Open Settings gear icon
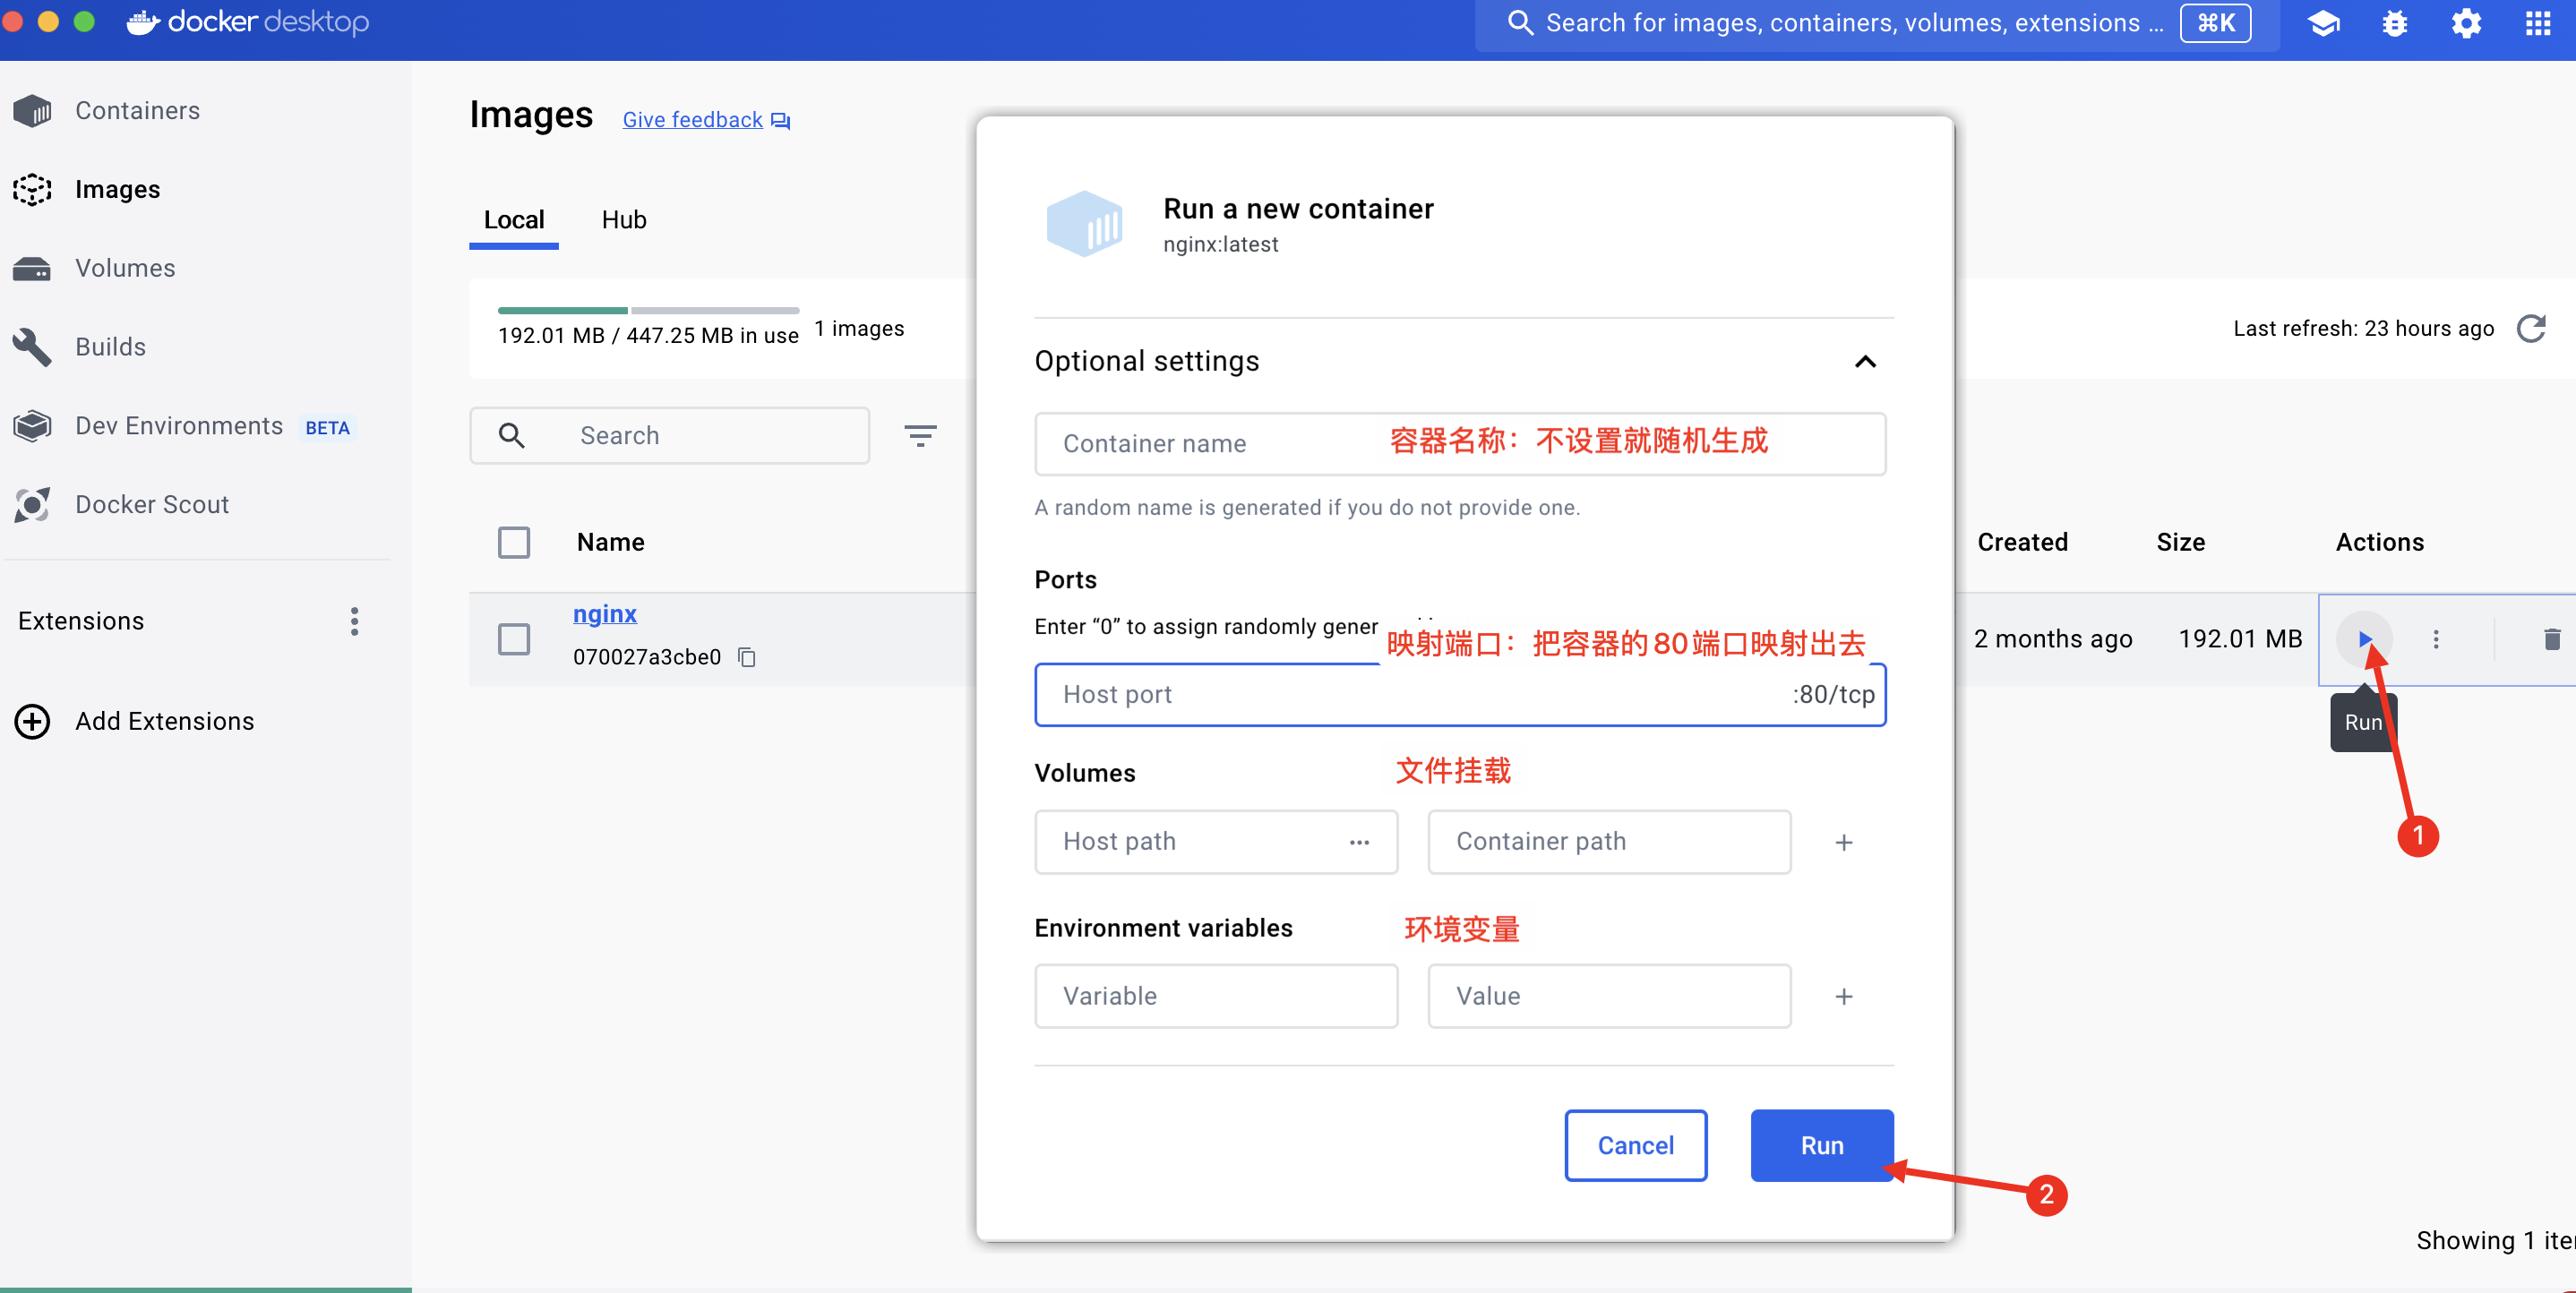This screenshot has width=2576, height=1293. pyautogui.click(x=2466, y=23)
